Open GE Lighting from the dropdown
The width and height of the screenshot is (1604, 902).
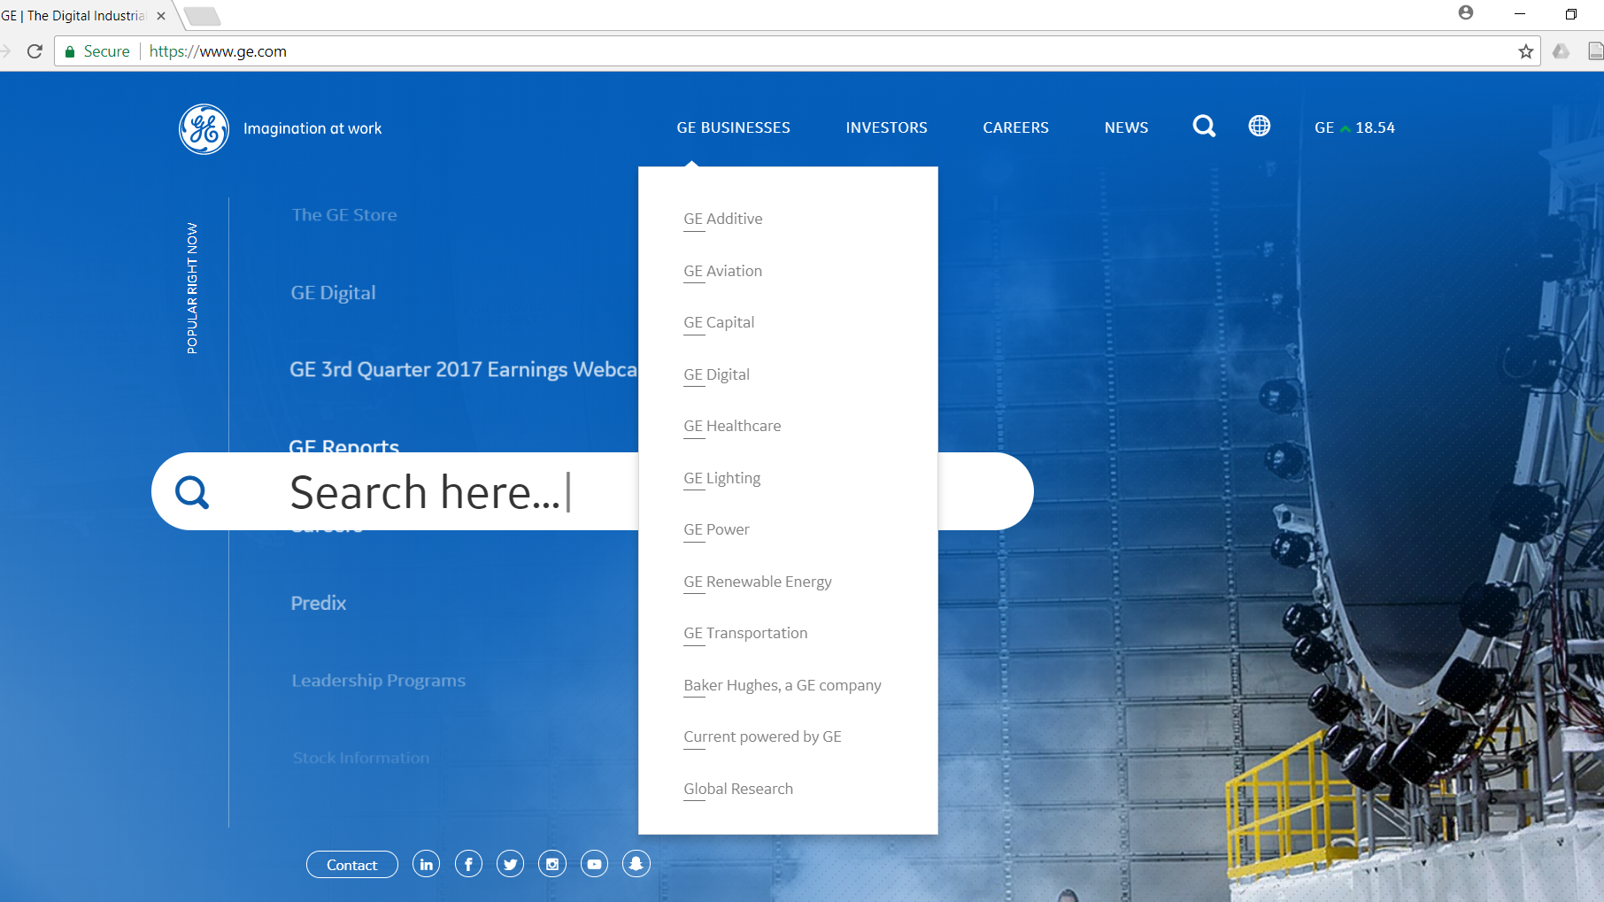coord(721,478)
